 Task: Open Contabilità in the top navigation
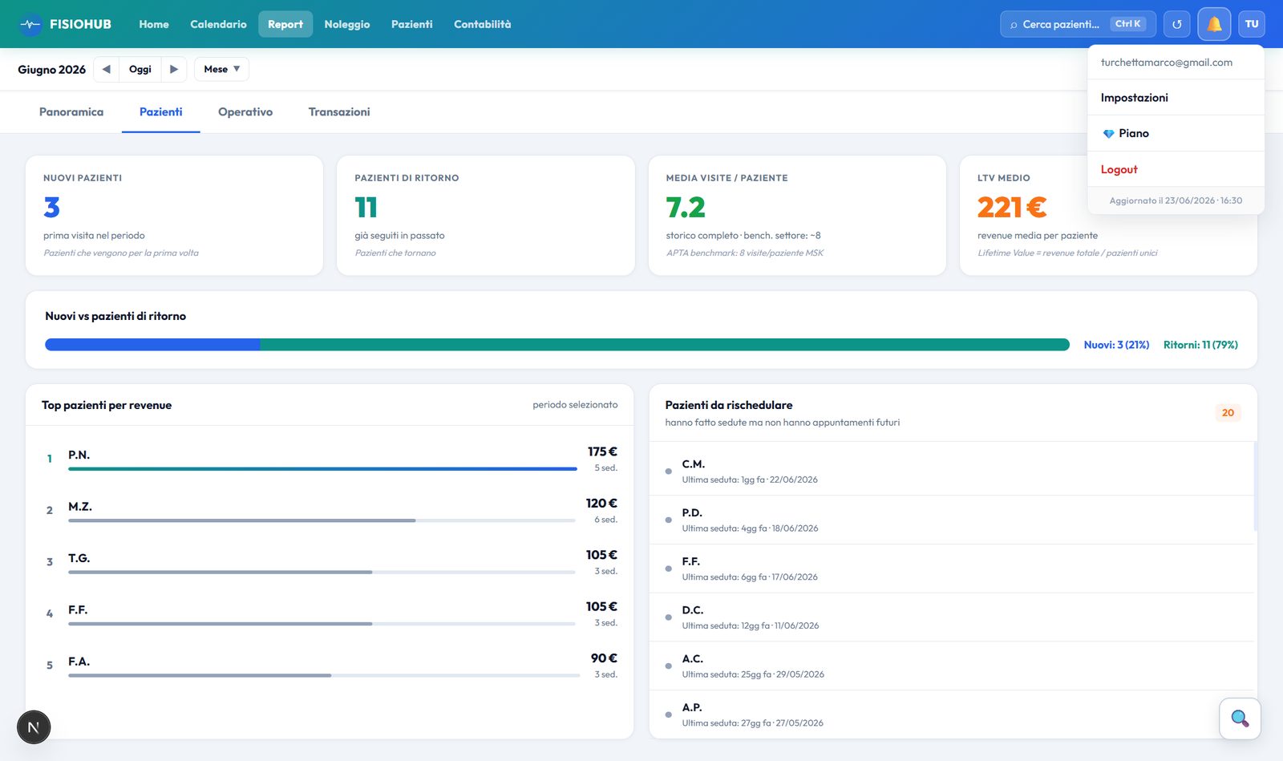click(x=482, y=24)
